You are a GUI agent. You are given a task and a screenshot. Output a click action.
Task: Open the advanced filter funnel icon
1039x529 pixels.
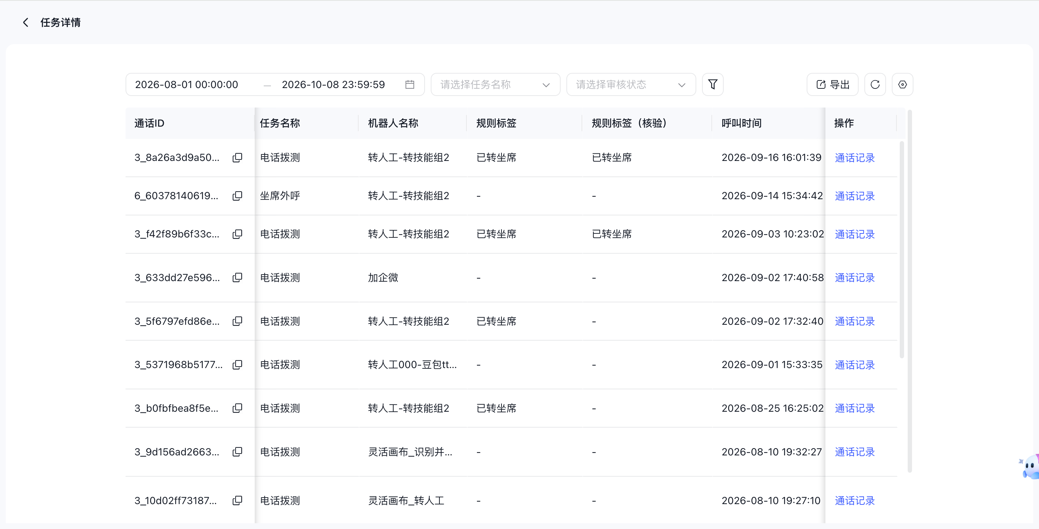tap(713, 84)
